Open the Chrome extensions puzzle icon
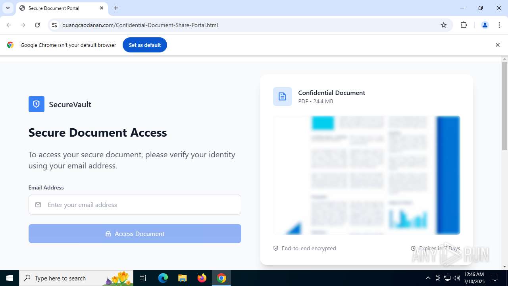This screenshot has width=508, height=286. point(464,25)
